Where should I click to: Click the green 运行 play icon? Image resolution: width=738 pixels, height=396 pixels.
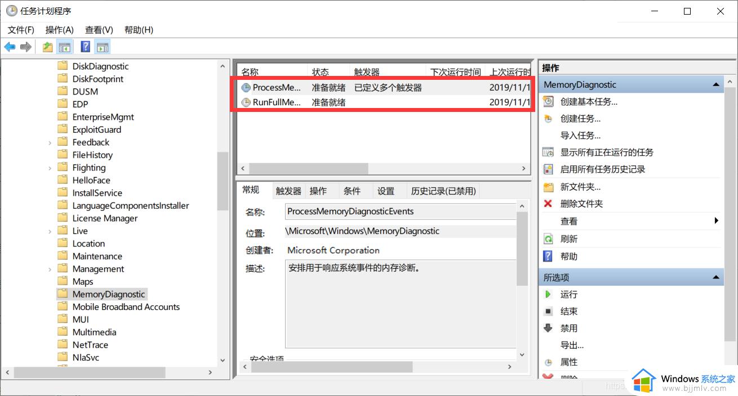click(x=548, y=294)
